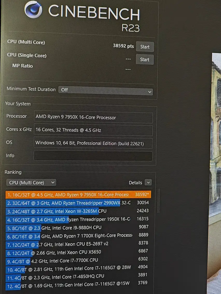Select the Core i7-4850HQ ranking row
221x294 pixels.
tap(78, 276)
